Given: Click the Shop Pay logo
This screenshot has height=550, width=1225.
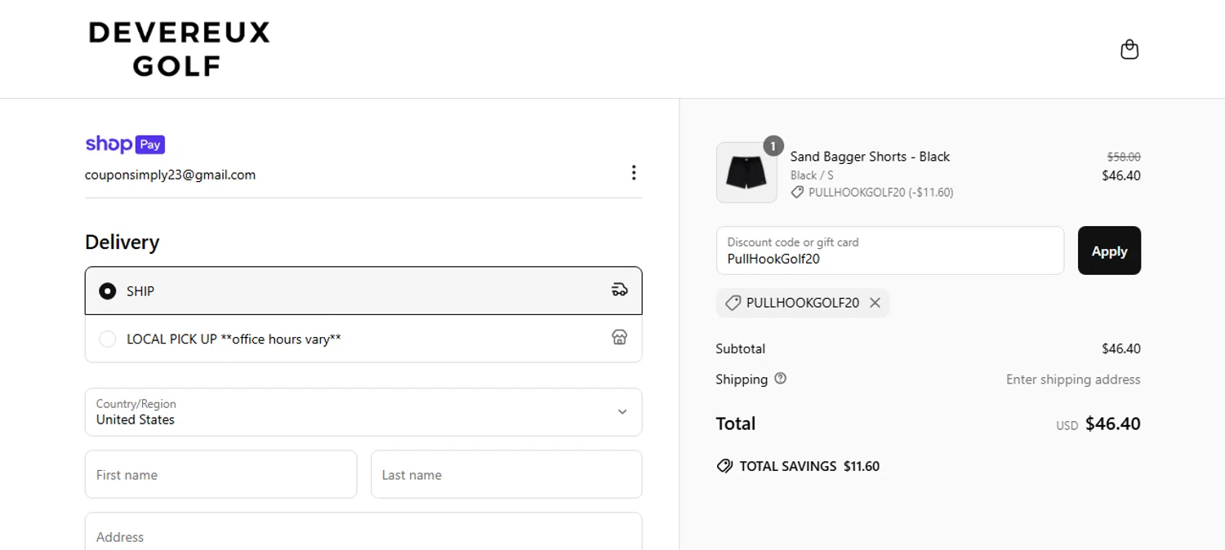Looking at the screenshot, I should coord(125,144).
